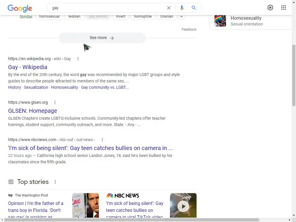Image resolution: width=296 pixels, height=222 pixels.
Task: Click the See more button
Action: point(102,38)
